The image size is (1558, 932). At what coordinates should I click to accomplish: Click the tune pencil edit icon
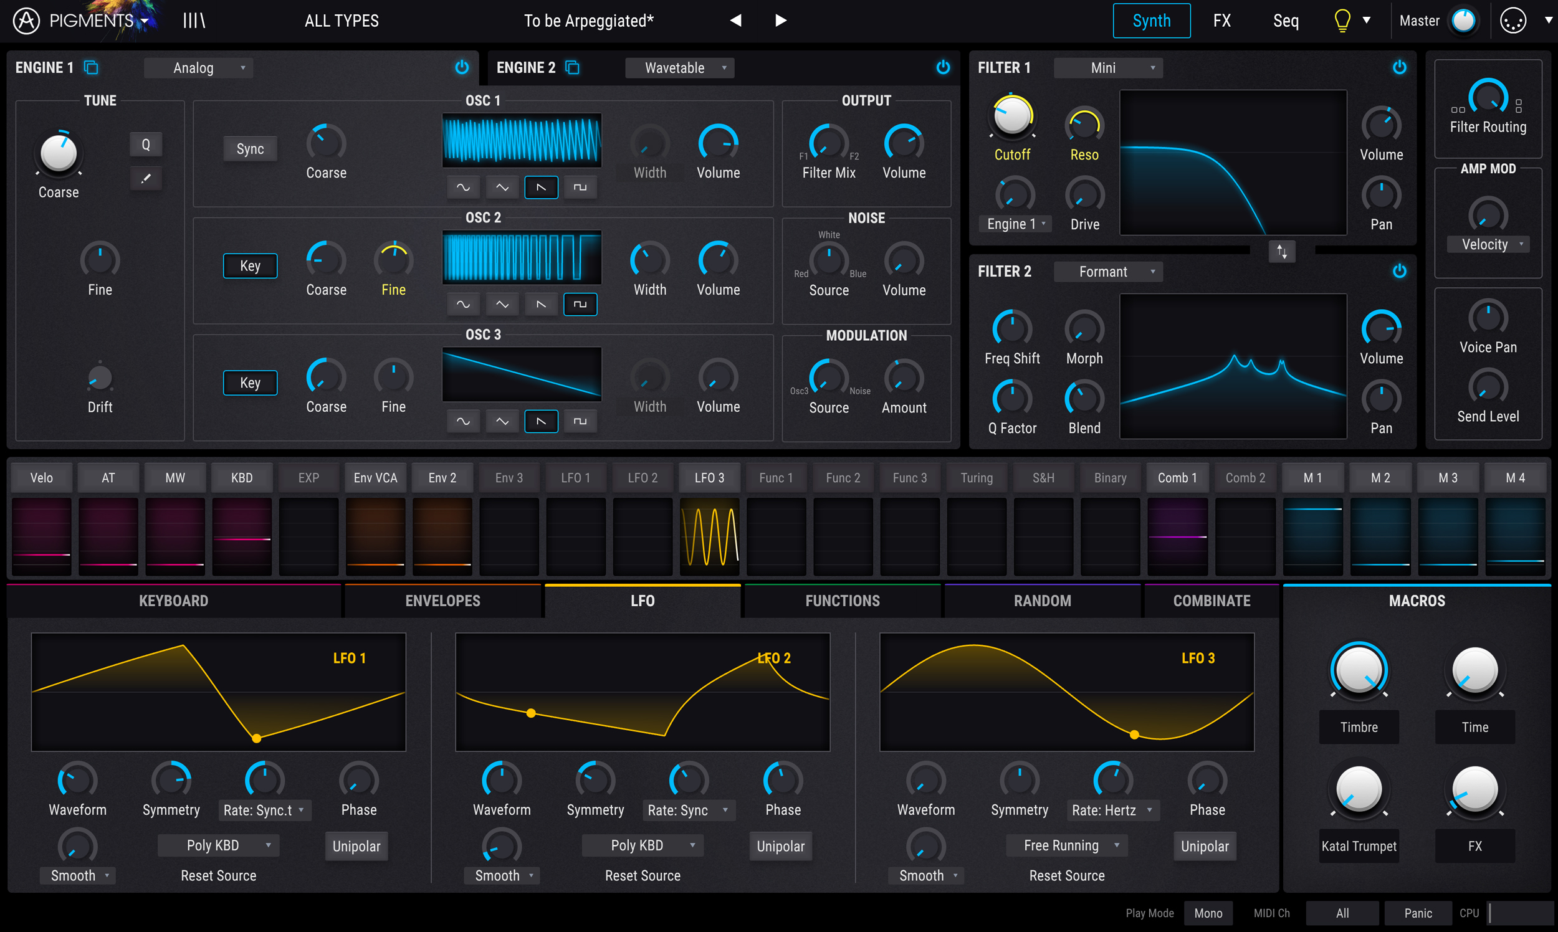click(146, 179)
